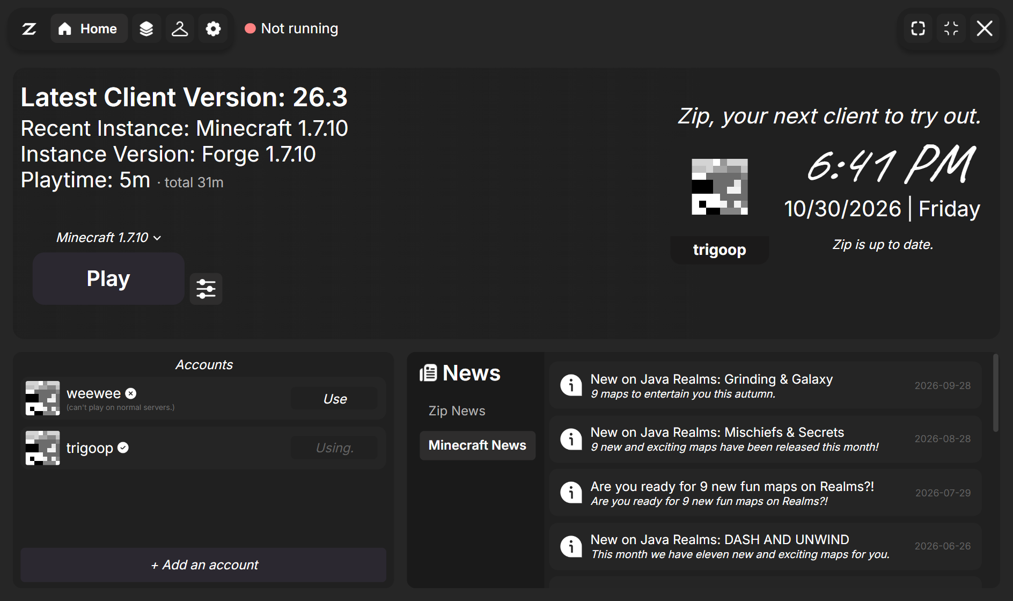Open the settings gear icon
Viewport: 1013px width, 601px height.
213,28
